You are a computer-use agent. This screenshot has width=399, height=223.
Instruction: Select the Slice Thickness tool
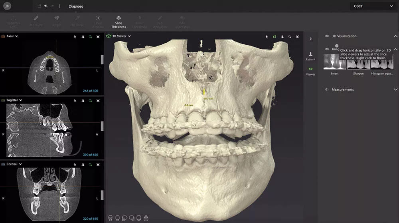(119, 22)
